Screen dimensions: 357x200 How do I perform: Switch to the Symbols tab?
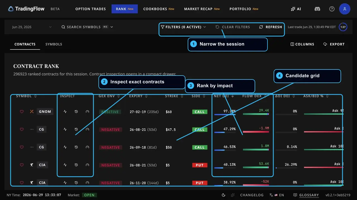click(x=54, y=44)
